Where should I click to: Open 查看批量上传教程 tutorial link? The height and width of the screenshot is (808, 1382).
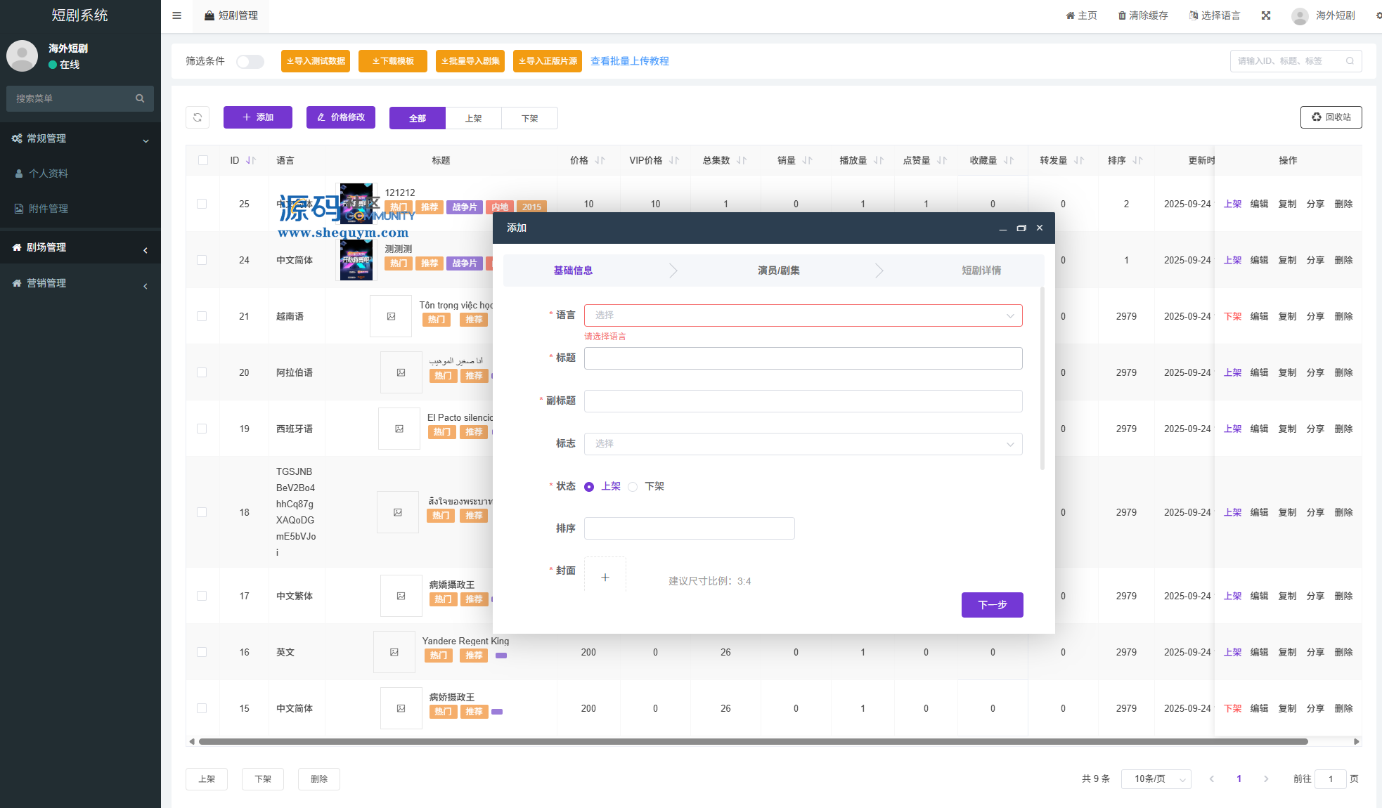629,61
